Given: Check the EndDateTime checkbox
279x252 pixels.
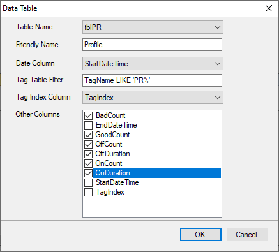Looking at the screenshot, I should point(88,125).
